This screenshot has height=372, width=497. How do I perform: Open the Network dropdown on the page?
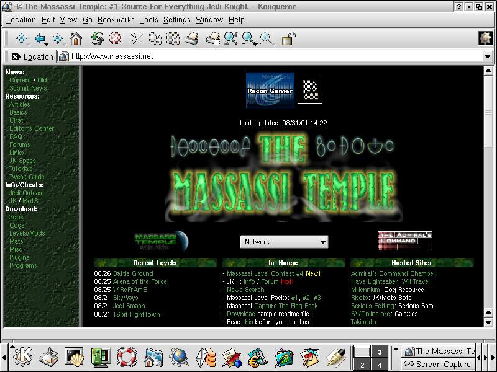[x=284, y=242]
